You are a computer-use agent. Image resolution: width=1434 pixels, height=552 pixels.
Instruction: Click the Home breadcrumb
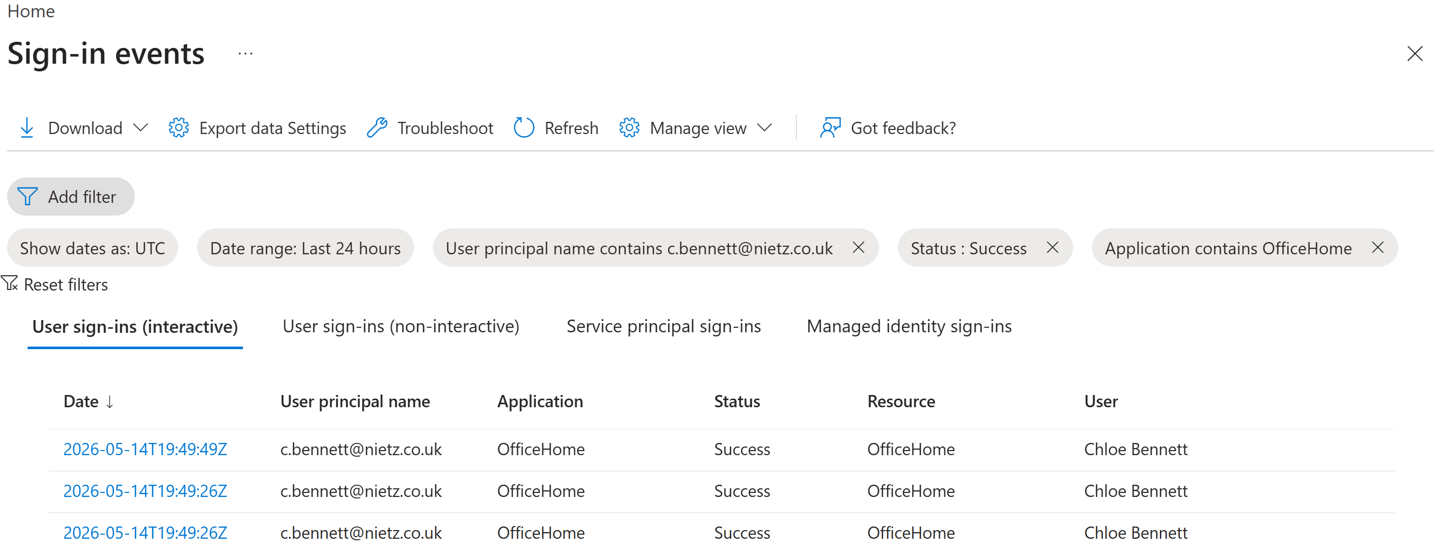point(31,11)
